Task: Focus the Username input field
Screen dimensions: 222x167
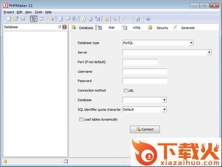Action: (x=145, y=71)
